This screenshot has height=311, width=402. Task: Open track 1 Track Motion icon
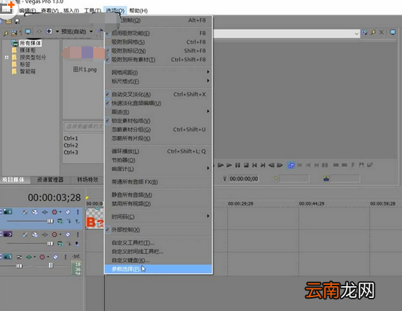35,212
